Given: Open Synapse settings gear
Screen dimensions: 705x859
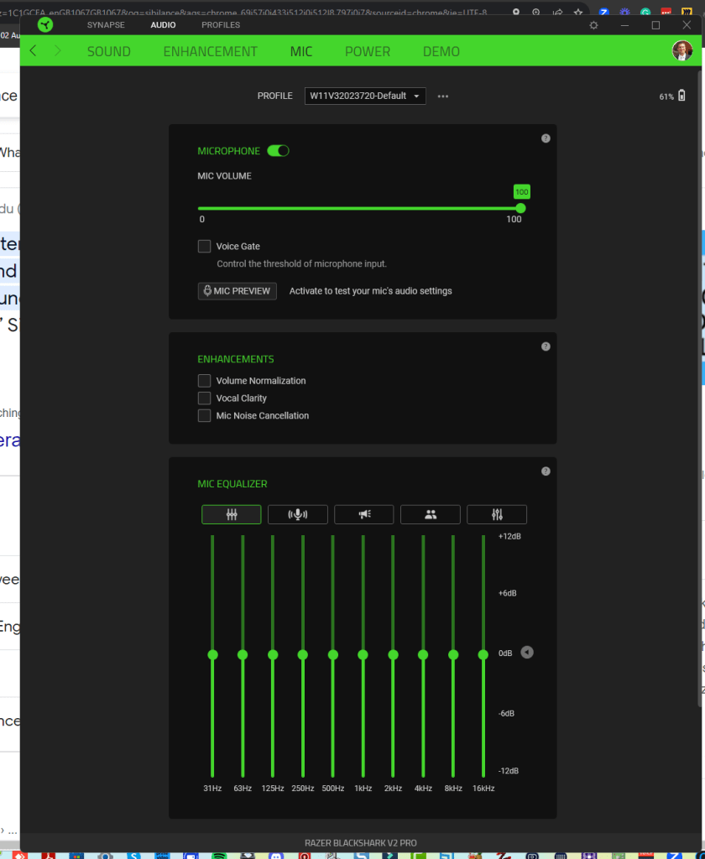Looking at the screenshot, I should click(593, 25).
